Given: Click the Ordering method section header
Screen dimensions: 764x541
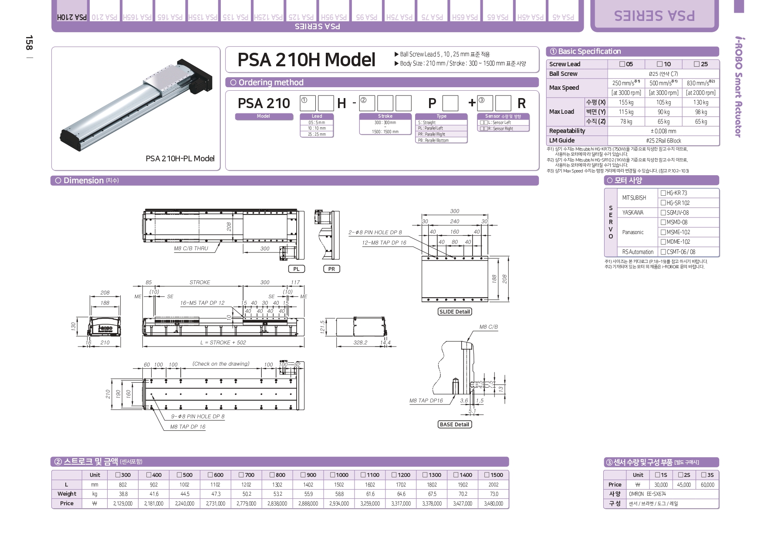Looking at the screenshot, I should 382,82.
